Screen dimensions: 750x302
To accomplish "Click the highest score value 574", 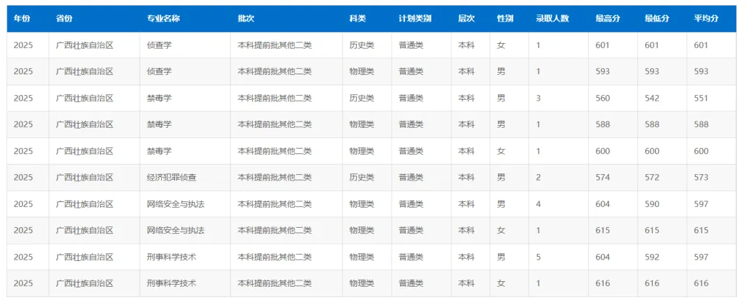I will (x=603, y=177).
